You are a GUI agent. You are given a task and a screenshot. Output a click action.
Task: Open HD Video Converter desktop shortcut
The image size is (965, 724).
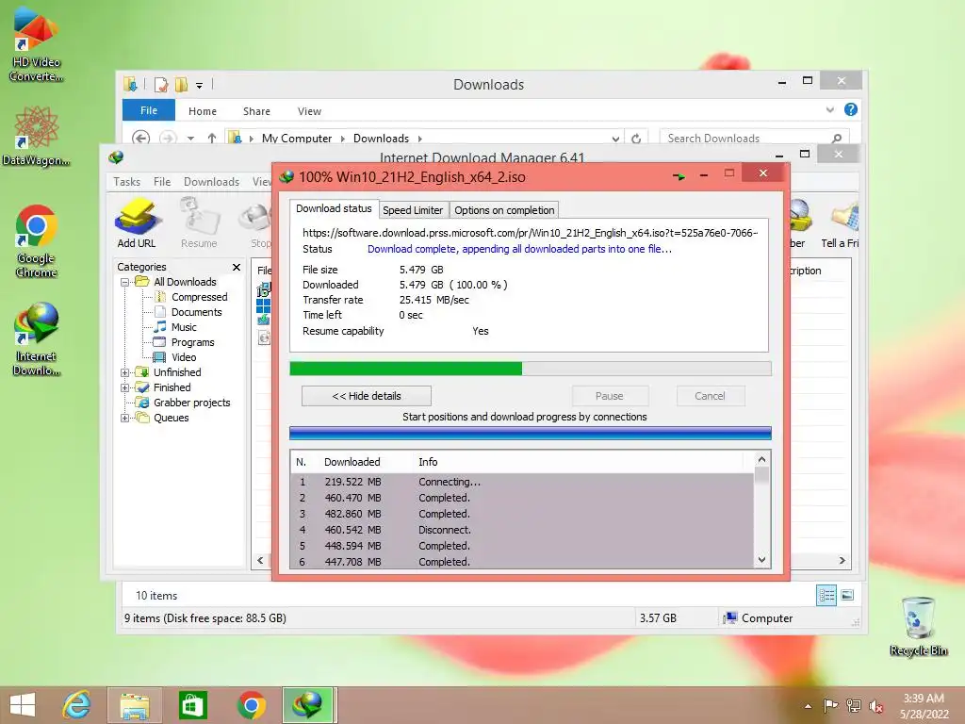coord(37,44)
